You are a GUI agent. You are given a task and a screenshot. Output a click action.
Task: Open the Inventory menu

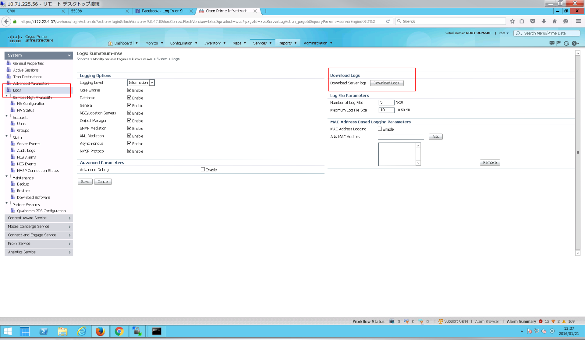215,43
